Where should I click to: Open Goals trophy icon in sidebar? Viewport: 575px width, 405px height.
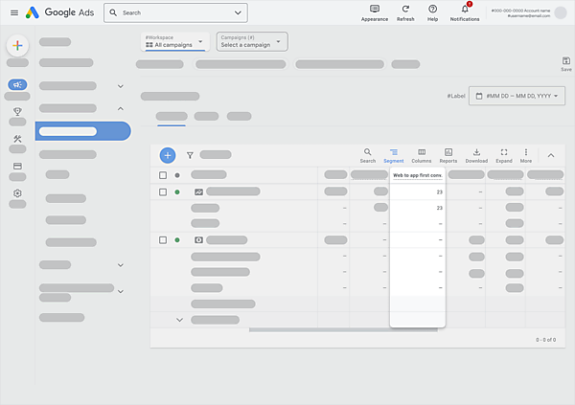click(x=17, y=111)
